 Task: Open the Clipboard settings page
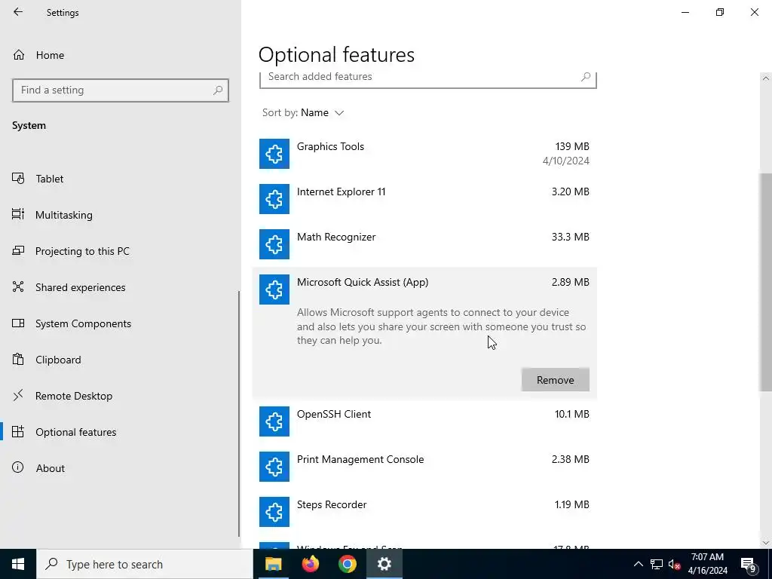pos(58,360)
